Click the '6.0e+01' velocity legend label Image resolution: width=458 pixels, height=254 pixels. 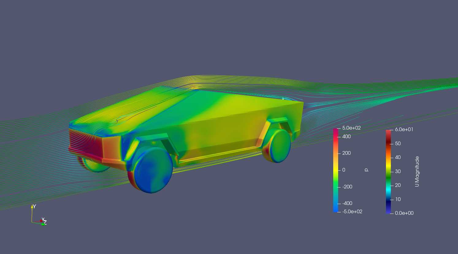tap(404, 129)
